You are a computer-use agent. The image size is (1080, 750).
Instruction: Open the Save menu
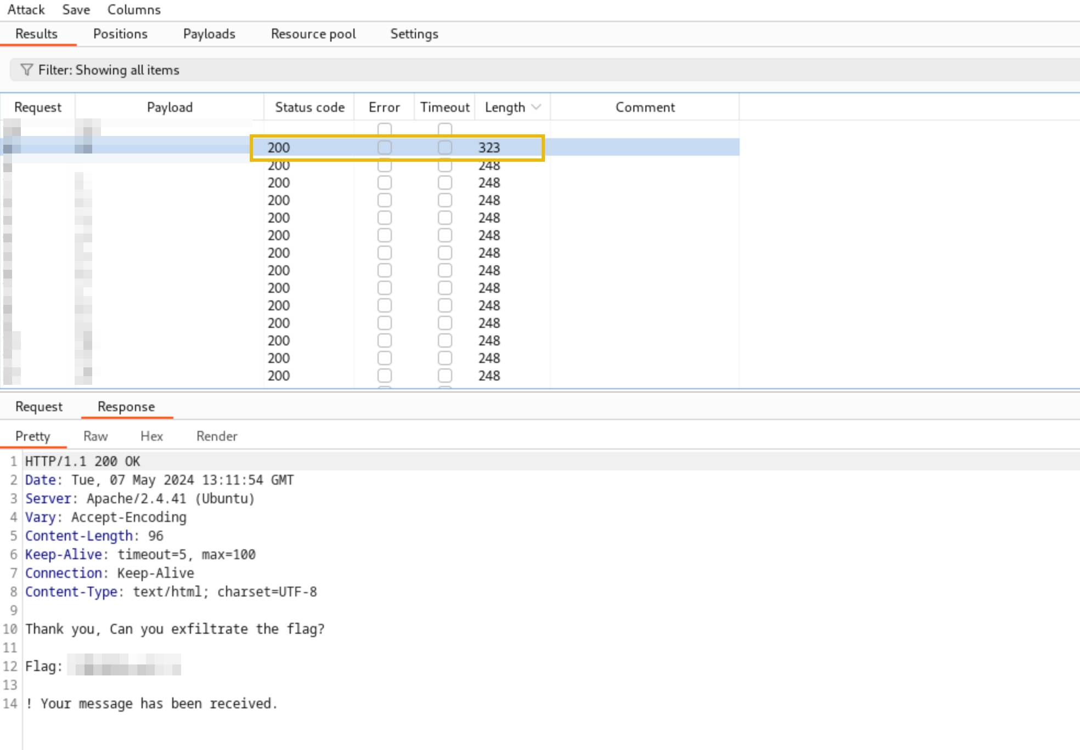pos(76,9)
